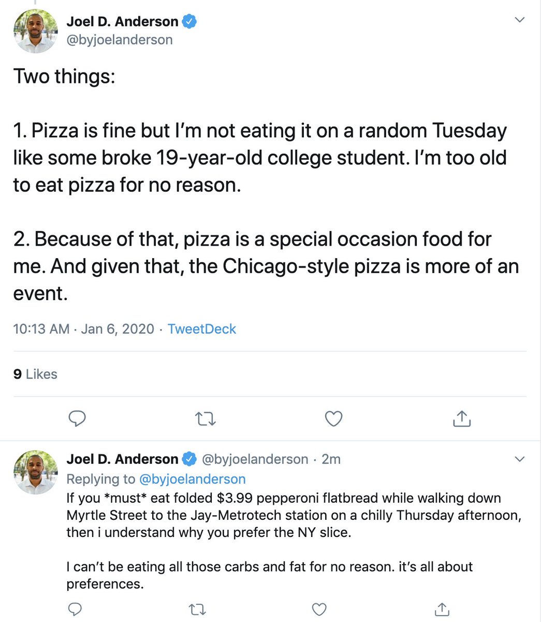Like the reply tweet about preferences
Viewport: 541px width, 622px height.
point(319,609)
